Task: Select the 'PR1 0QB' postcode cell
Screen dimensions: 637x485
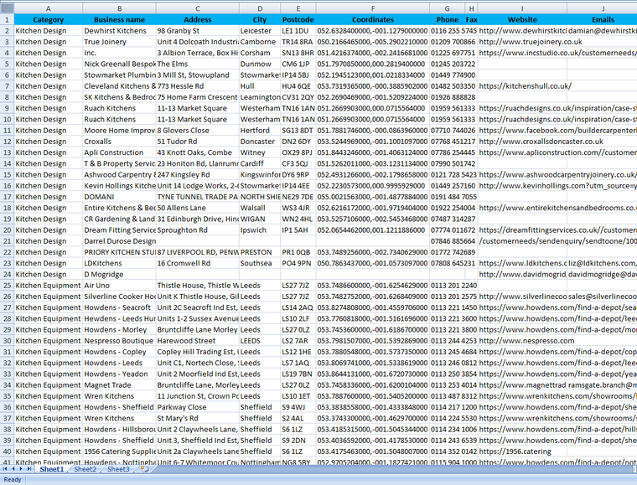Action: click(298, 252)
